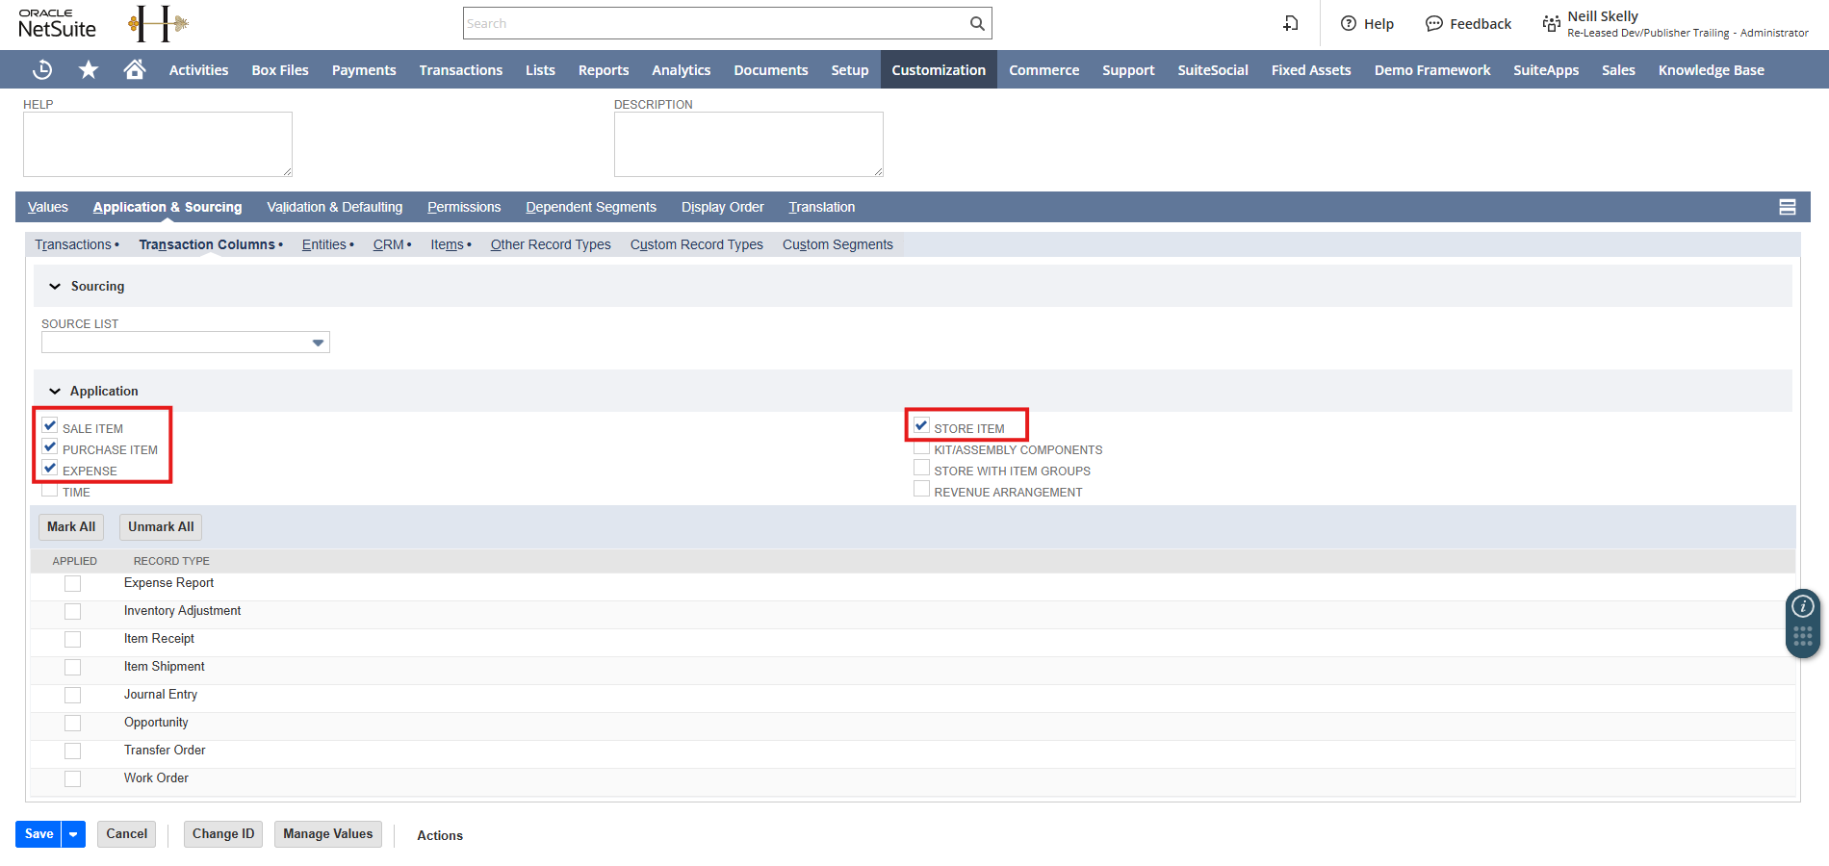This screenshot has height=866, width=1829.
Task: Go to the Home icon
Action: click(x=135, y=70)
